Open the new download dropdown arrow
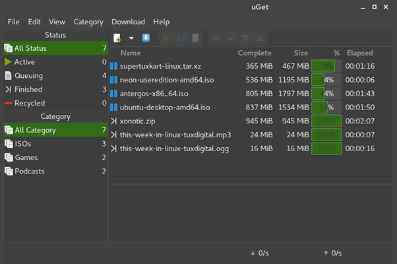The image size is (397, 264). pos(131,38)
